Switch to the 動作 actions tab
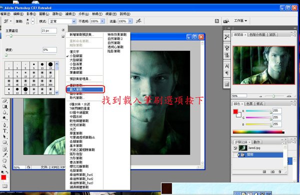 [x=257, y=142]
